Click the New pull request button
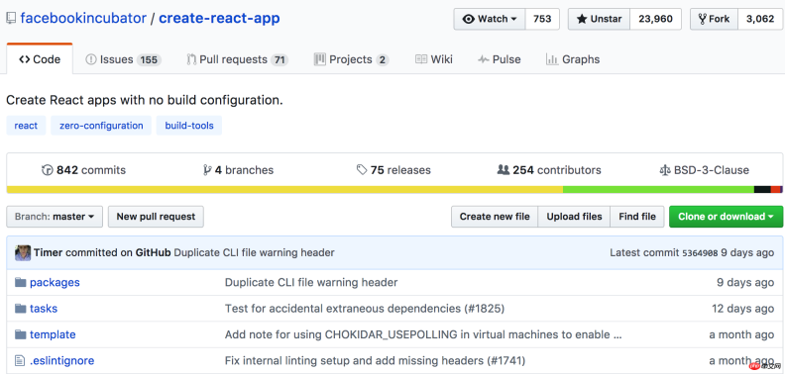The height and width of the screenshot is (374, 785). click(x=156, y=217)
